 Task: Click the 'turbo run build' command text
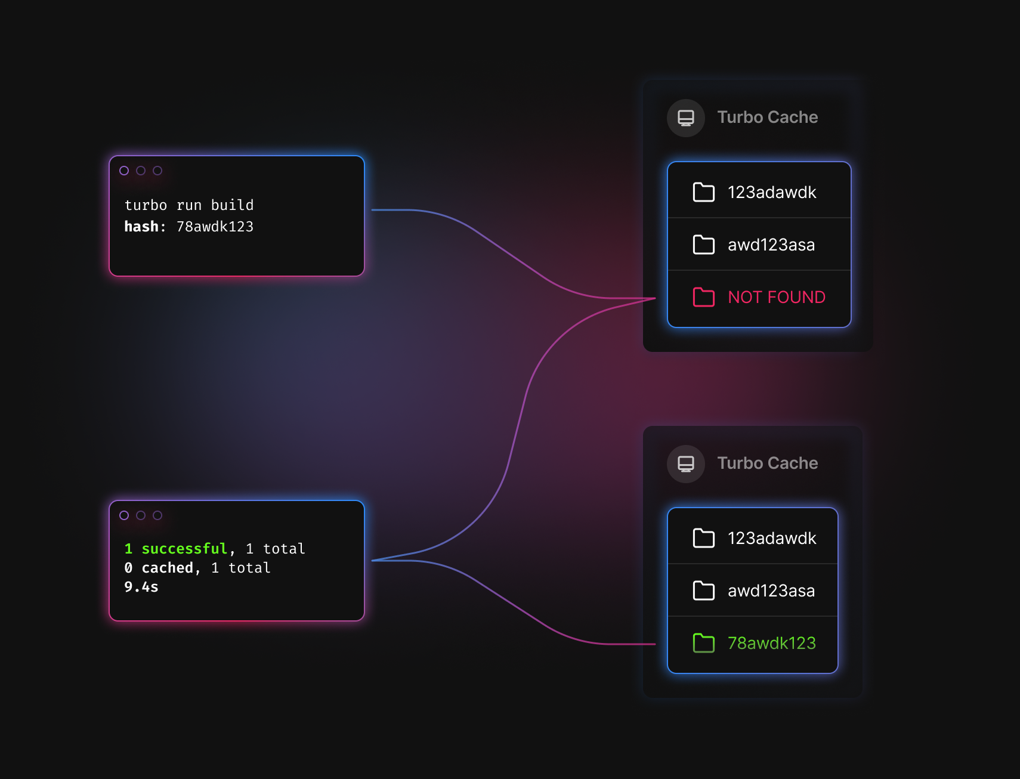(x=189, y=205)
